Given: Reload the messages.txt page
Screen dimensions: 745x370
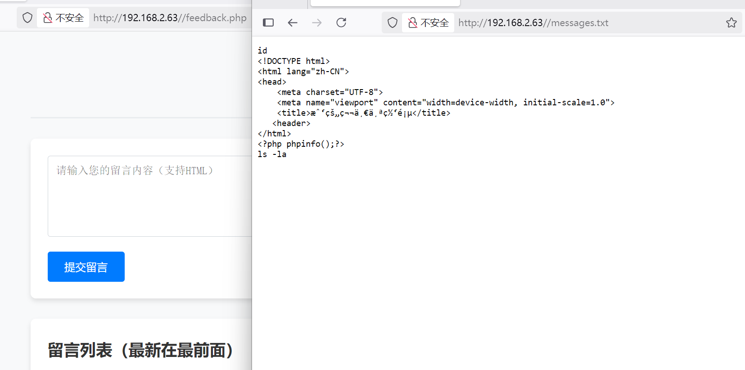Looking at the screenshot, I should [x=341, y=23].
